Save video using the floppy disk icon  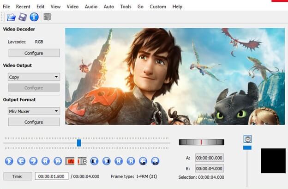coord(23,17)
